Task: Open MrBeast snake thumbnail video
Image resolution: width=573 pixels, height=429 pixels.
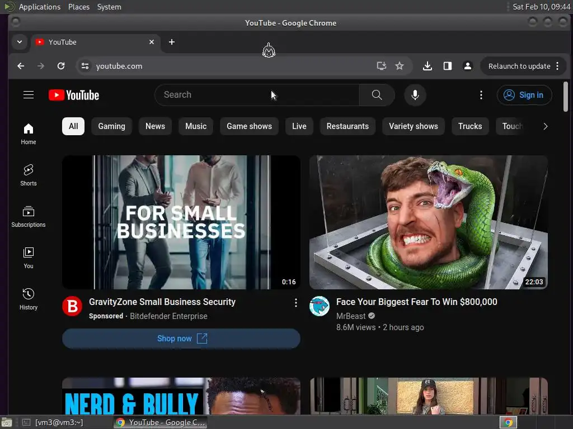Action: pyautogui.click(x=428, y=222)
